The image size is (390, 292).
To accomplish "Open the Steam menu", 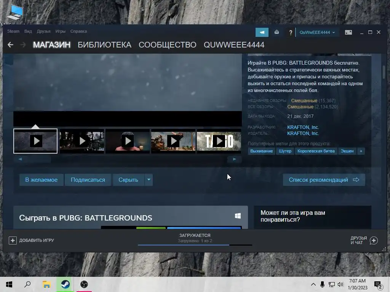I will [13, 31].
